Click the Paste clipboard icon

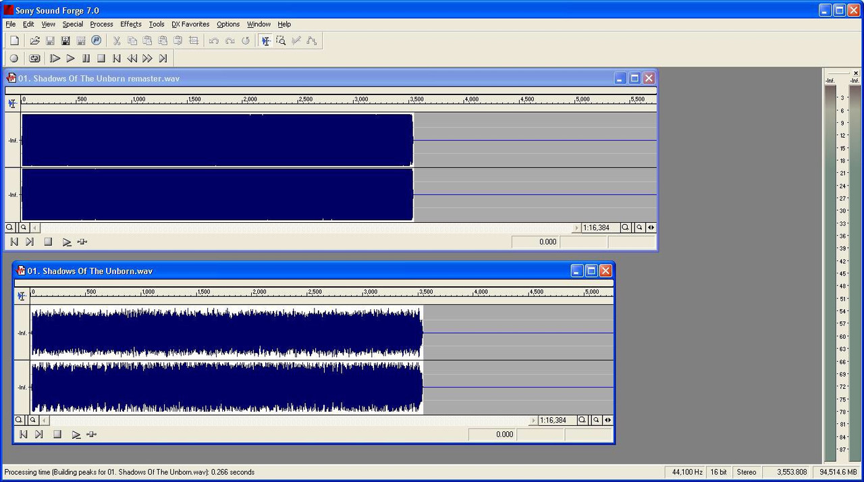[147, 41]
